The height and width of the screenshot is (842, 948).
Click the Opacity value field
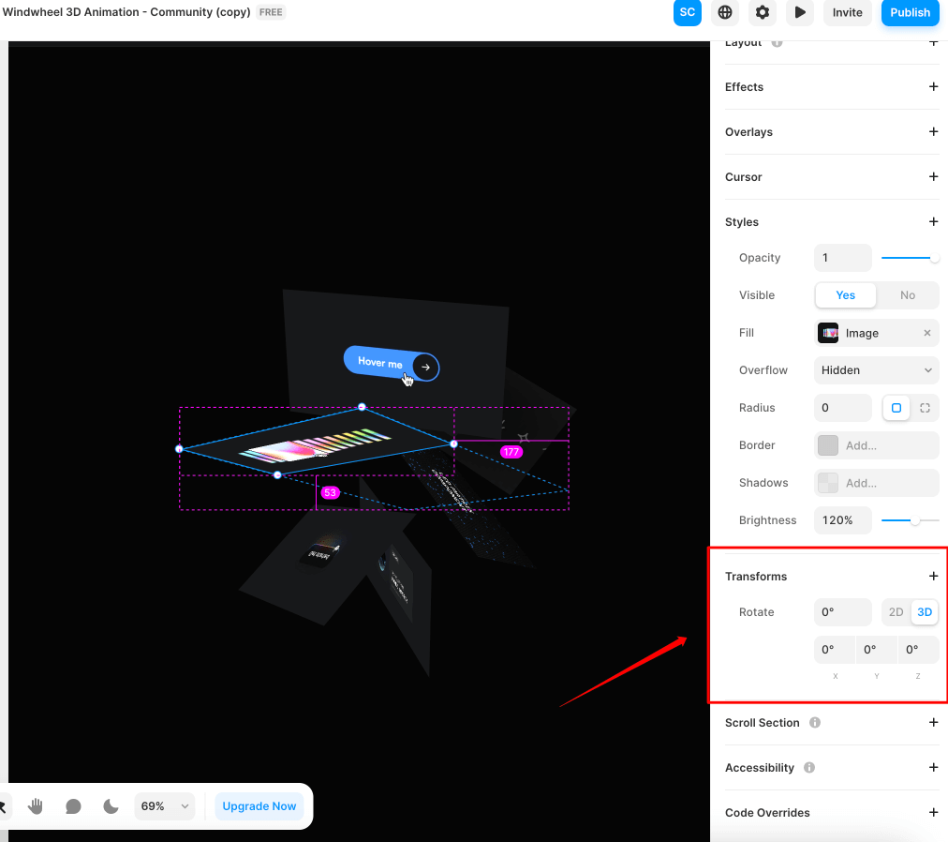coord(842,258)
